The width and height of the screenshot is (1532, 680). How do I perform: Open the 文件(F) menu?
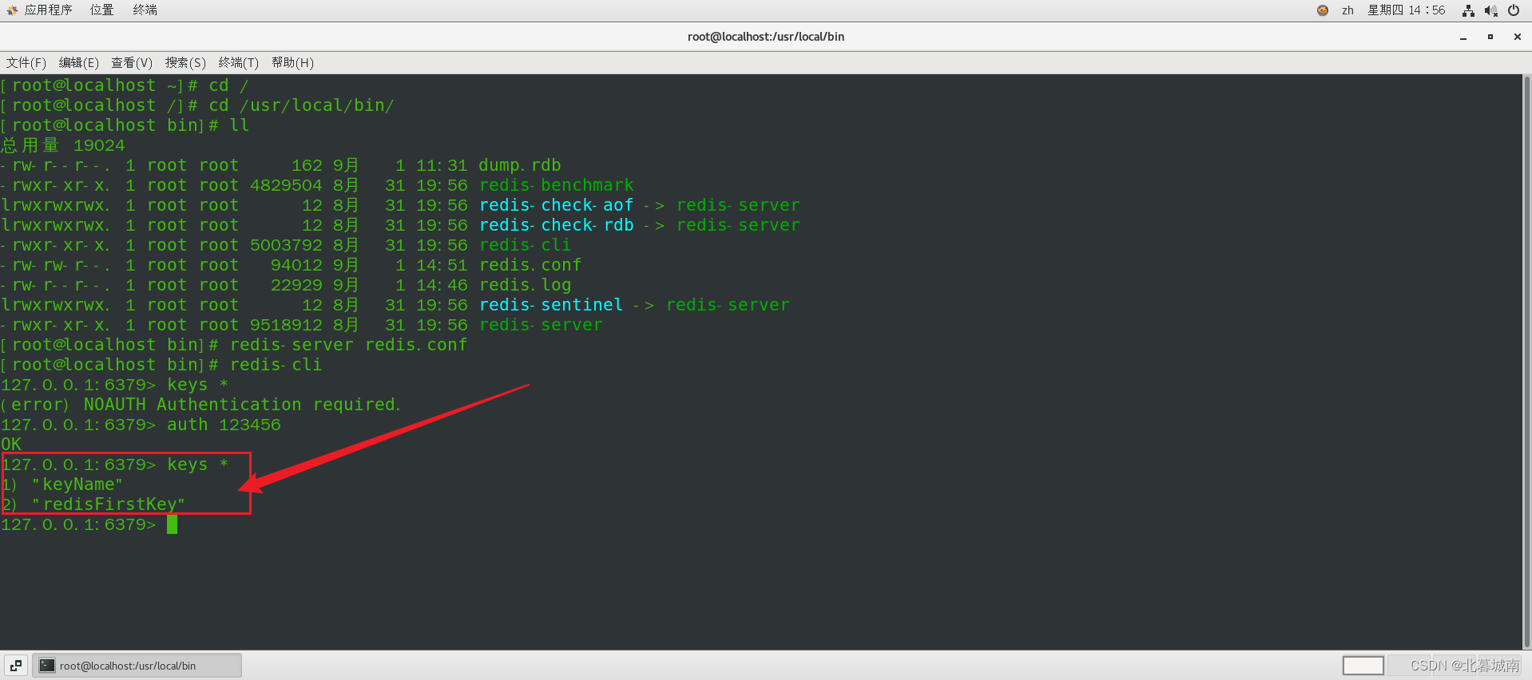[26, 62]
